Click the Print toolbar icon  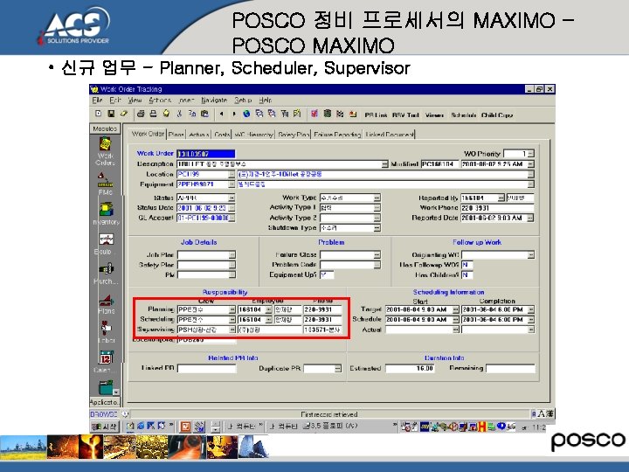[x=141, y=114]
